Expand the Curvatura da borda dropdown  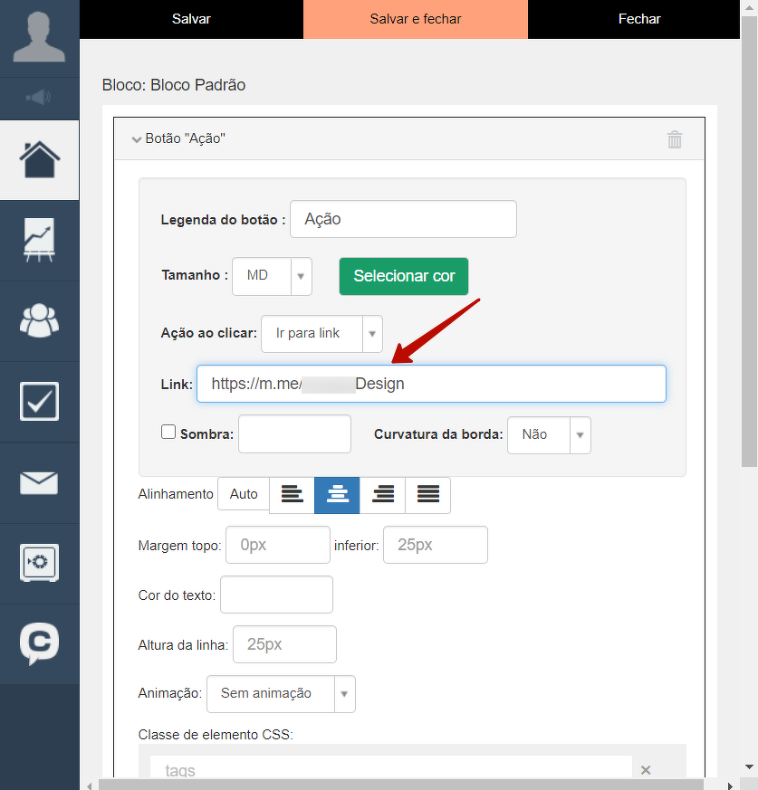click(x=549, y=435)
